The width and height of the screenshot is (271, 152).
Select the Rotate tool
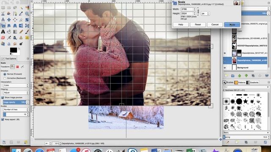(27, 20)
